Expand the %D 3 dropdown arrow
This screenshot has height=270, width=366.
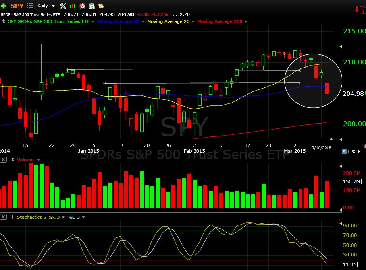coord(83,217)
